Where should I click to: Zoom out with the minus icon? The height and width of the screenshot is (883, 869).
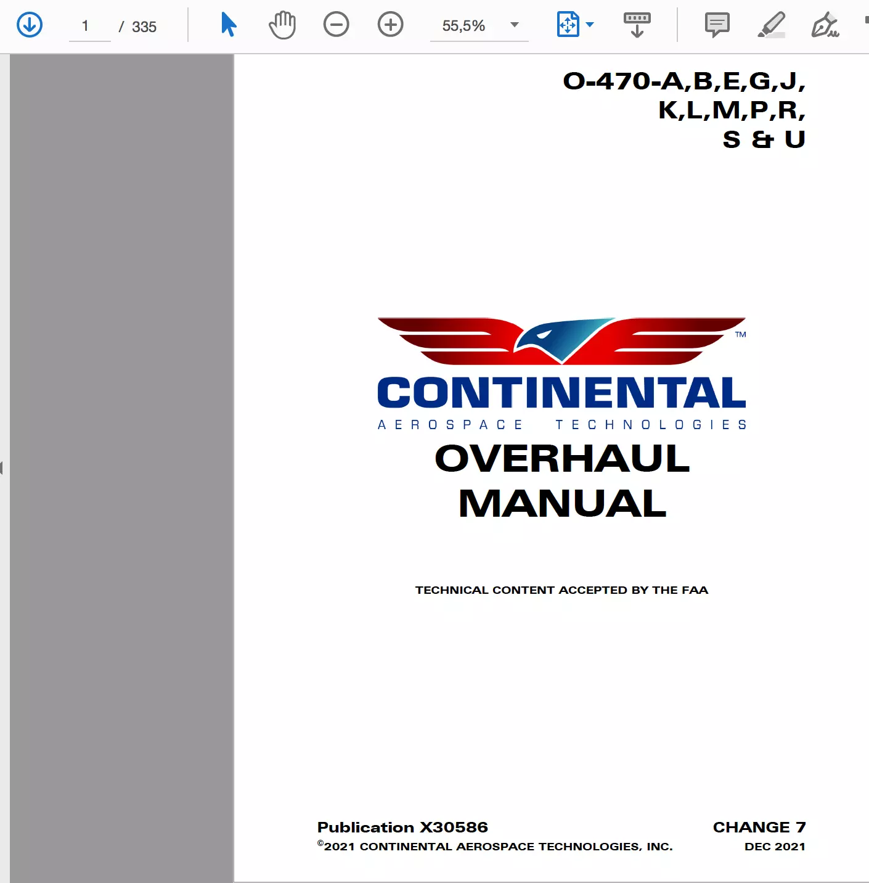coord(336,25)
